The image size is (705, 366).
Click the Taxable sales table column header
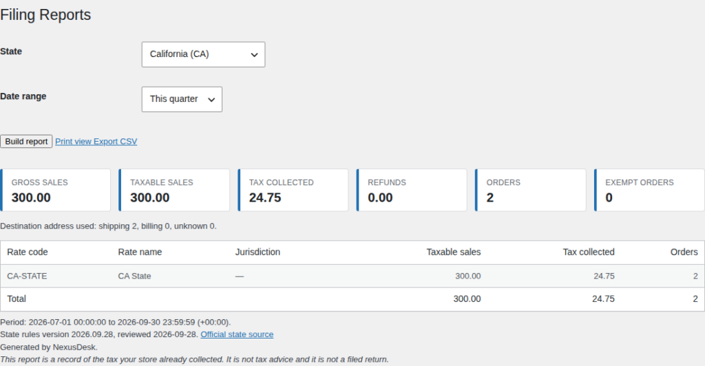(454, 252)
